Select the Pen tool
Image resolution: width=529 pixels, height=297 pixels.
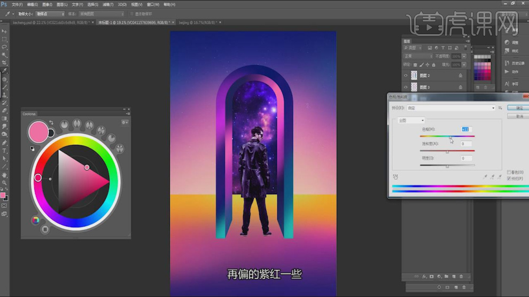(x=4, y=143)
